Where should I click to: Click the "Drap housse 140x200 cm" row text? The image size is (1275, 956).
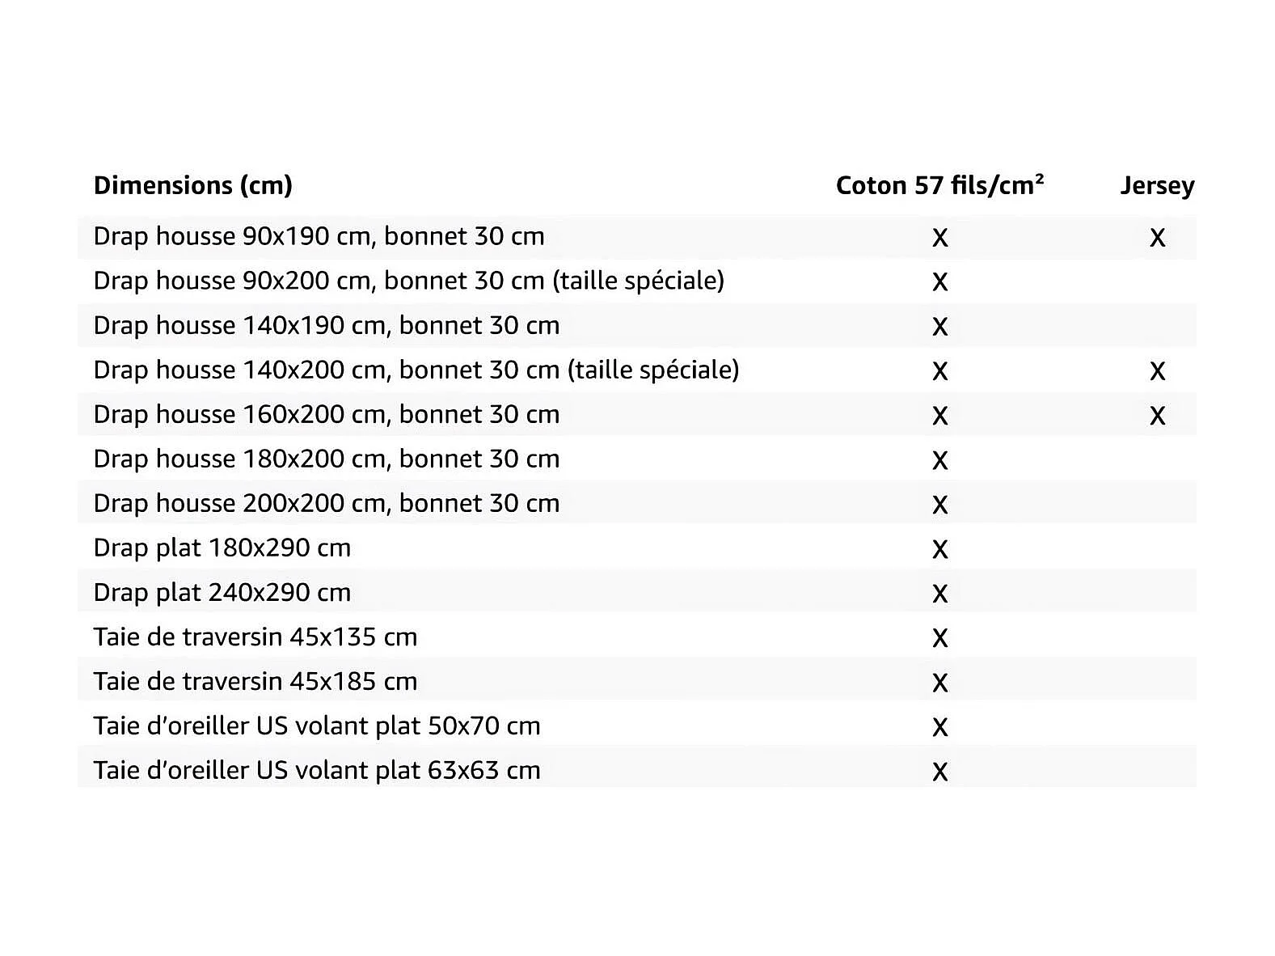[416, 370]
